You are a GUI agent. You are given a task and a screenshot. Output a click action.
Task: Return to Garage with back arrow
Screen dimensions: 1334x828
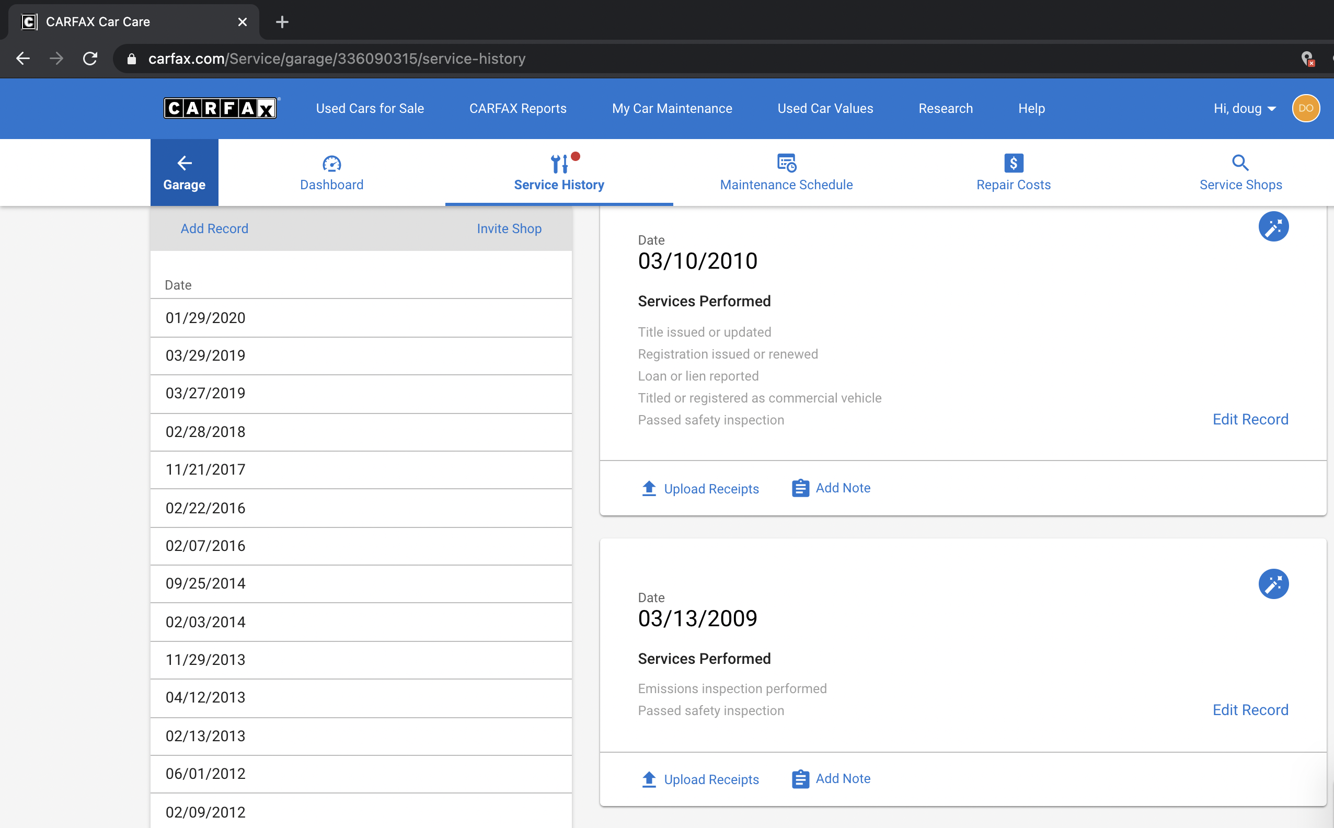(184, 172)
